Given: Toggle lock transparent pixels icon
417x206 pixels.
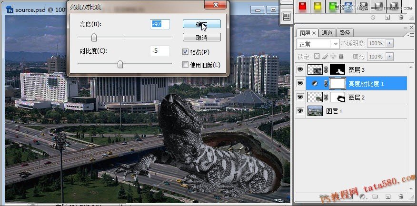Looking at the screenshot, I should tap(317, 56).
